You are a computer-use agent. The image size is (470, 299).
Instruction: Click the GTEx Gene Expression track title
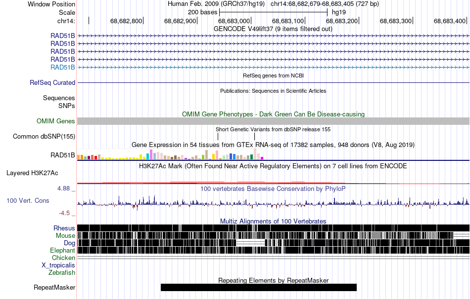(x=273, y=145)
